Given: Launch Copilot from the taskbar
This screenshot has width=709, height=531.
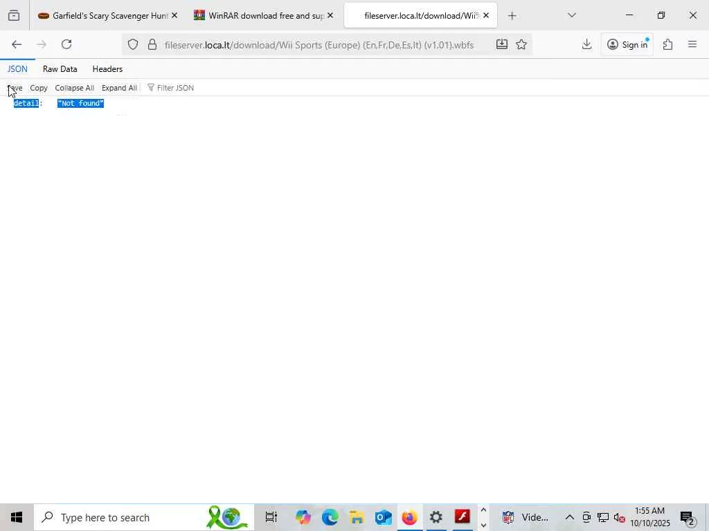Looking at the screenshot, I should tap(303, 517).
